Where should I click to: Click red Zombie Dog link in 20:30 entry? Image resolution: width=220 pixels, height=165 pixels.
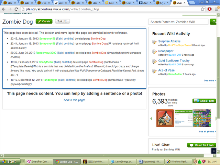99,53
